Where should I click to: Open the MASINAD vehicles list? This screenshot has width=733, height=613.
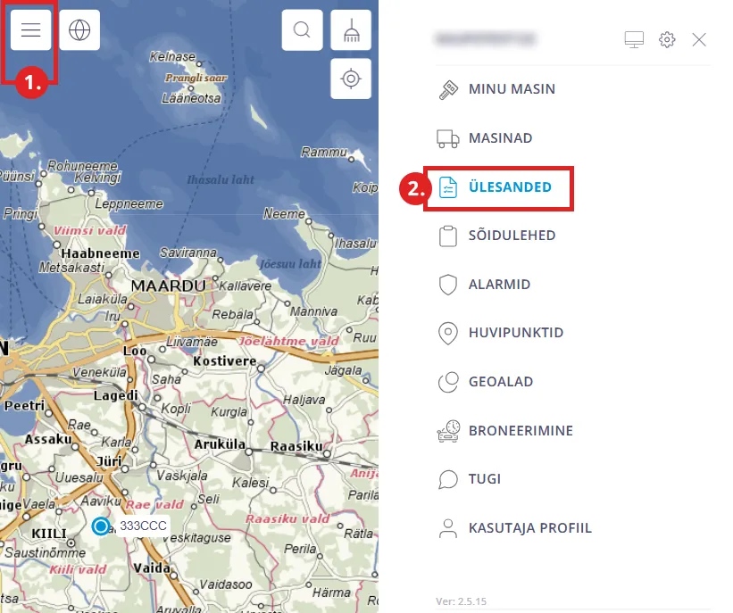coord(500,138)
